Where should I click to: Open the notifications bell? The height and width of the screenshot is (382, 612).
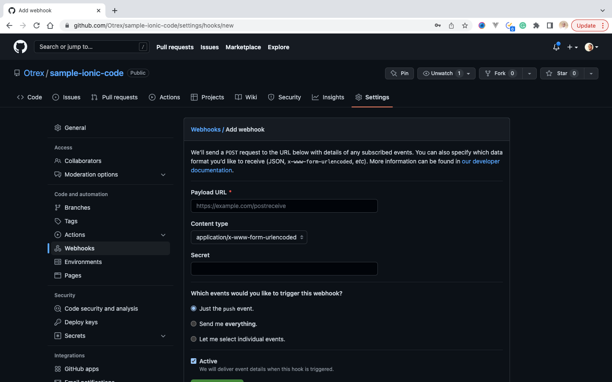[556, 47]
